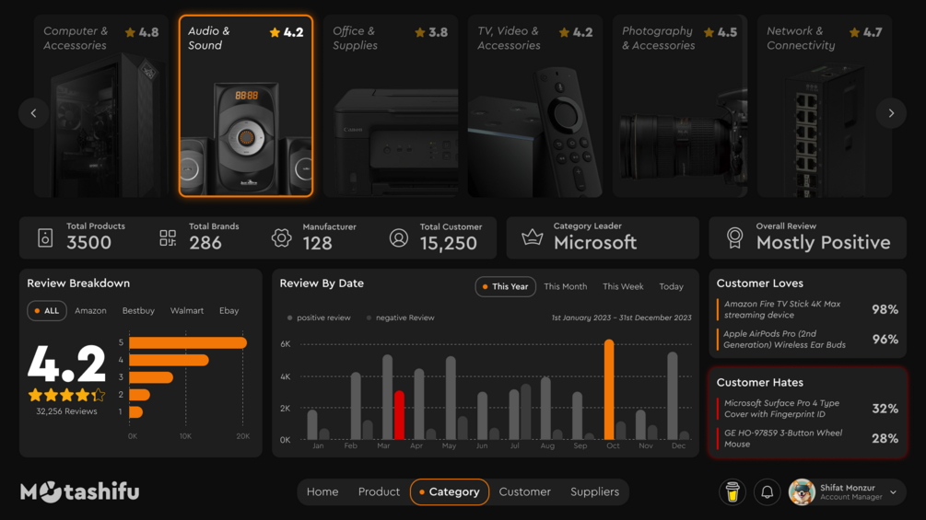Click the 32,256 Reviews count
This screenshot has width=926, height=520.
coord(66,411)
